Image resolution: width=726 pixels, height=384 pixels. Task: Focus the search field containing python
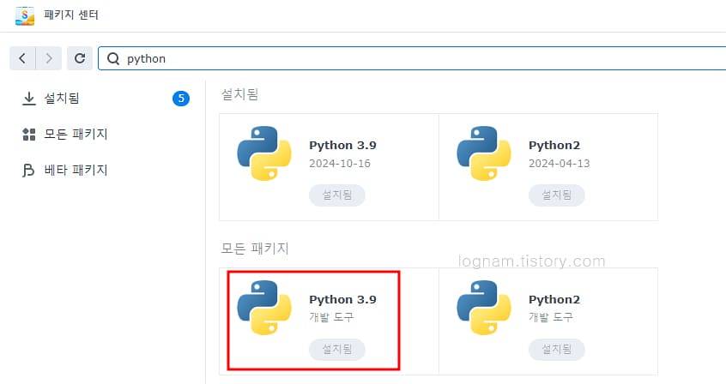(x=412, y=58)
